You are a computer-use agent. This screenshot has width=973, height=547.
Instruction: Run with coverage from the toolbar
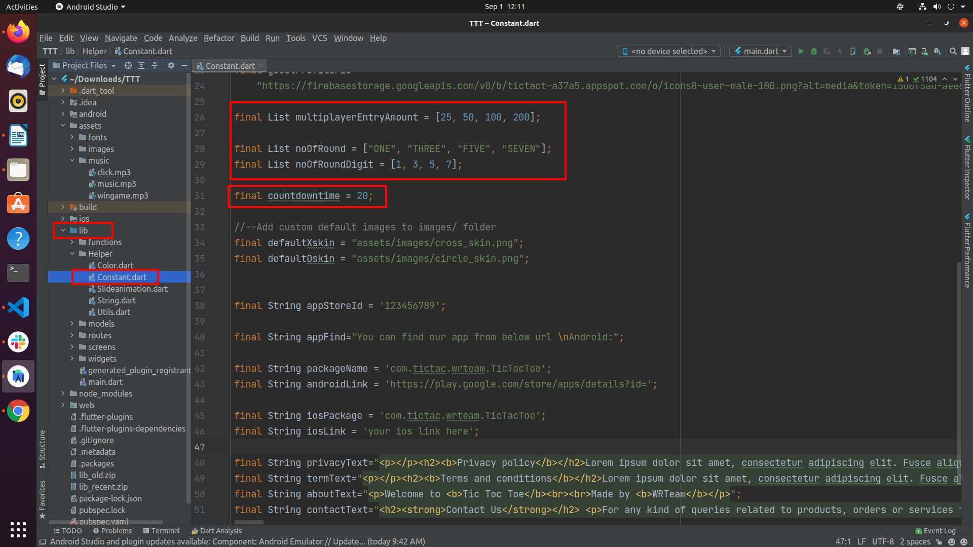pos(827,51)
